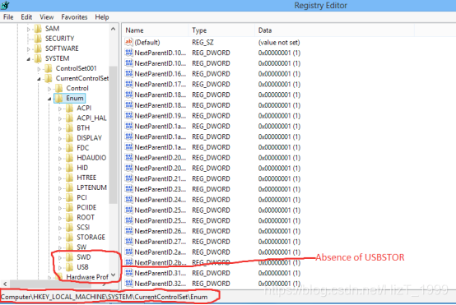Click the tree pane vertical scrollbar thumb
The height and width of the screenshot is (305, 456).
[x=113, y=135]
